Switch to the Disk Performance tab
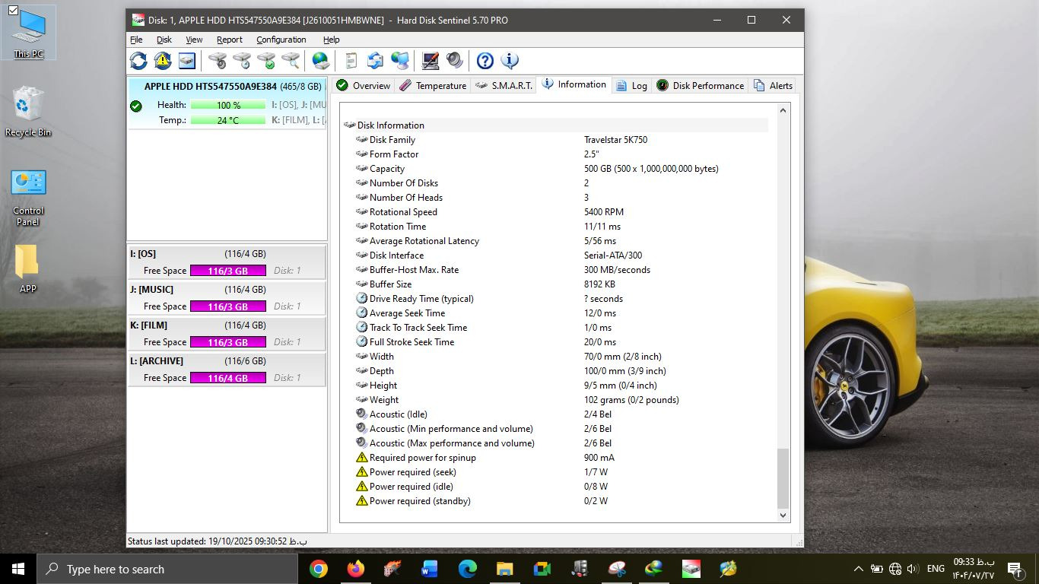Screen dimensions: 1039x584 click(700, 86)
